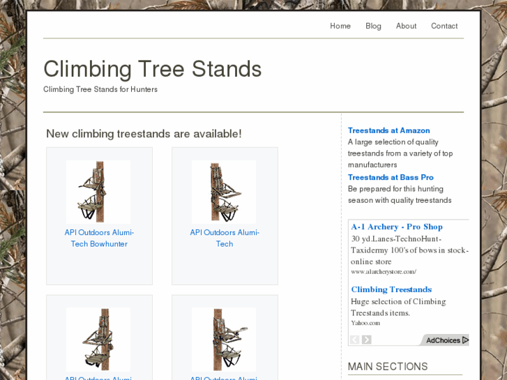Click the 'New climbing treestands are available!' heading
Viewport: 507px width, 380px height.
(144, 134)
